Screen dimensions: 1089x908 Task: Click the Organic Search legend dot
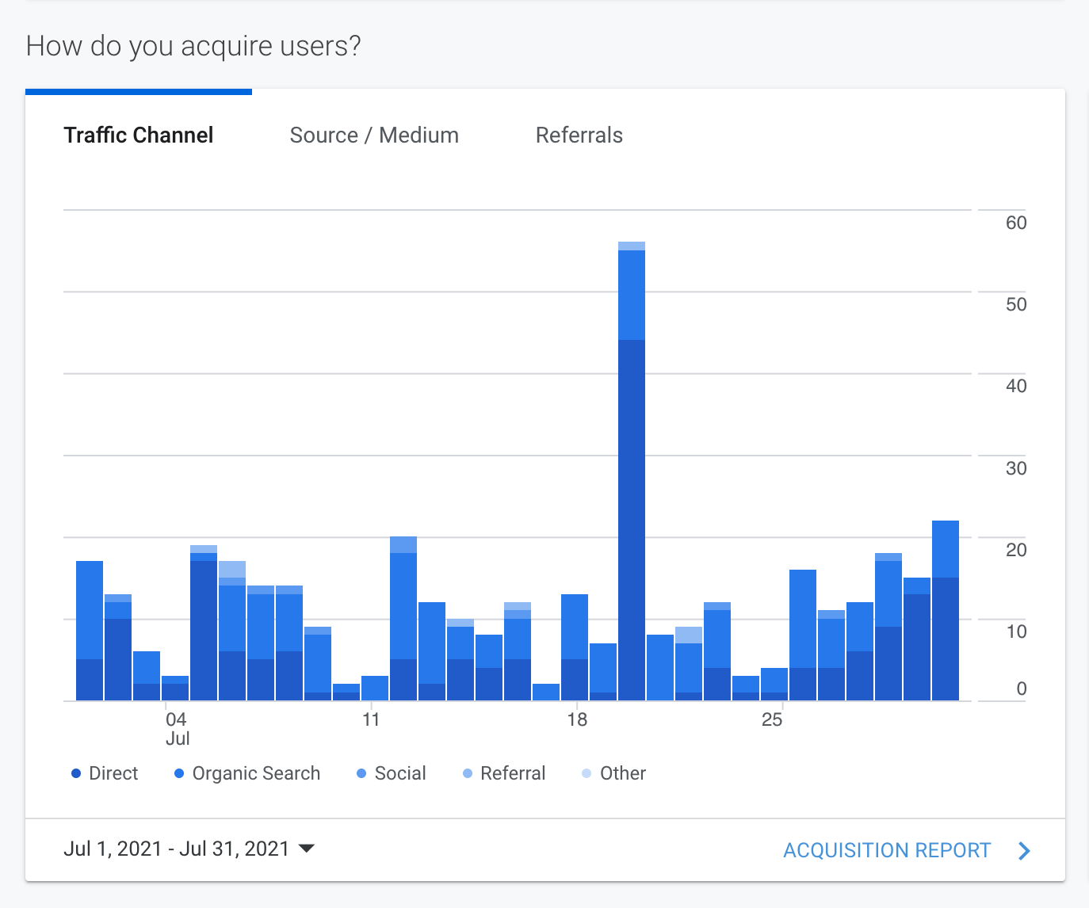pyautogui.click(x=179, y=773)
